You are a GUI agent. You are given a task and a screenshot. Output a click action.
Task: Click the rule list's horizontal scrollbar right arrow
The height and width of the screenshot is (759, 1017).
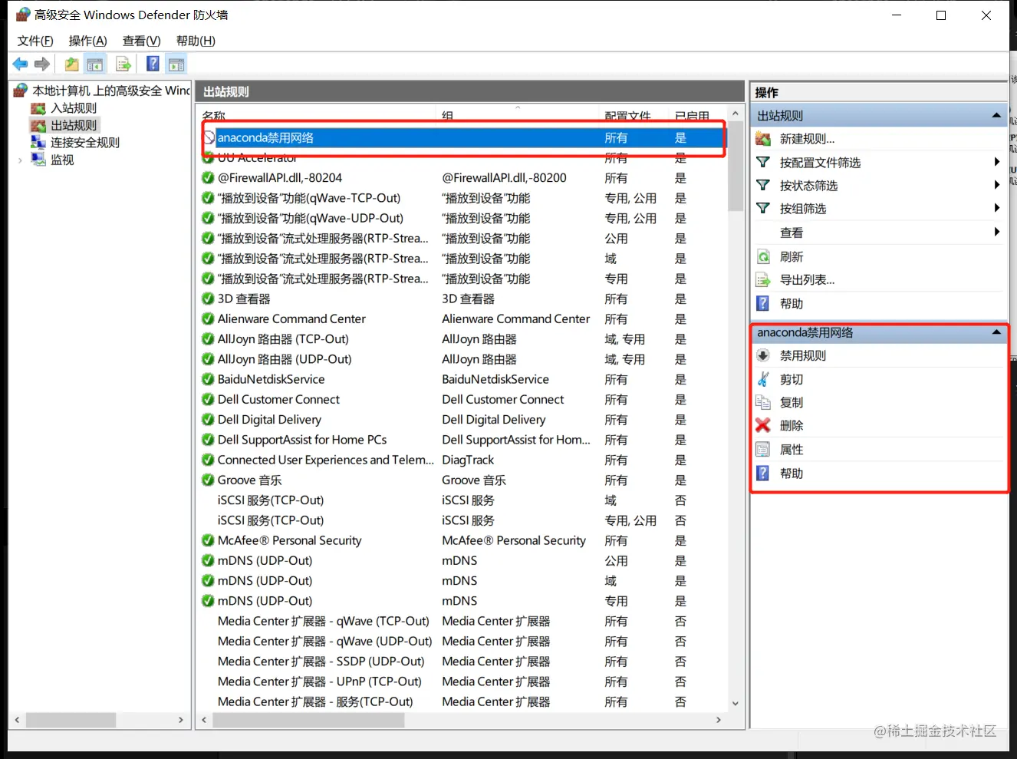pos(718,720)
